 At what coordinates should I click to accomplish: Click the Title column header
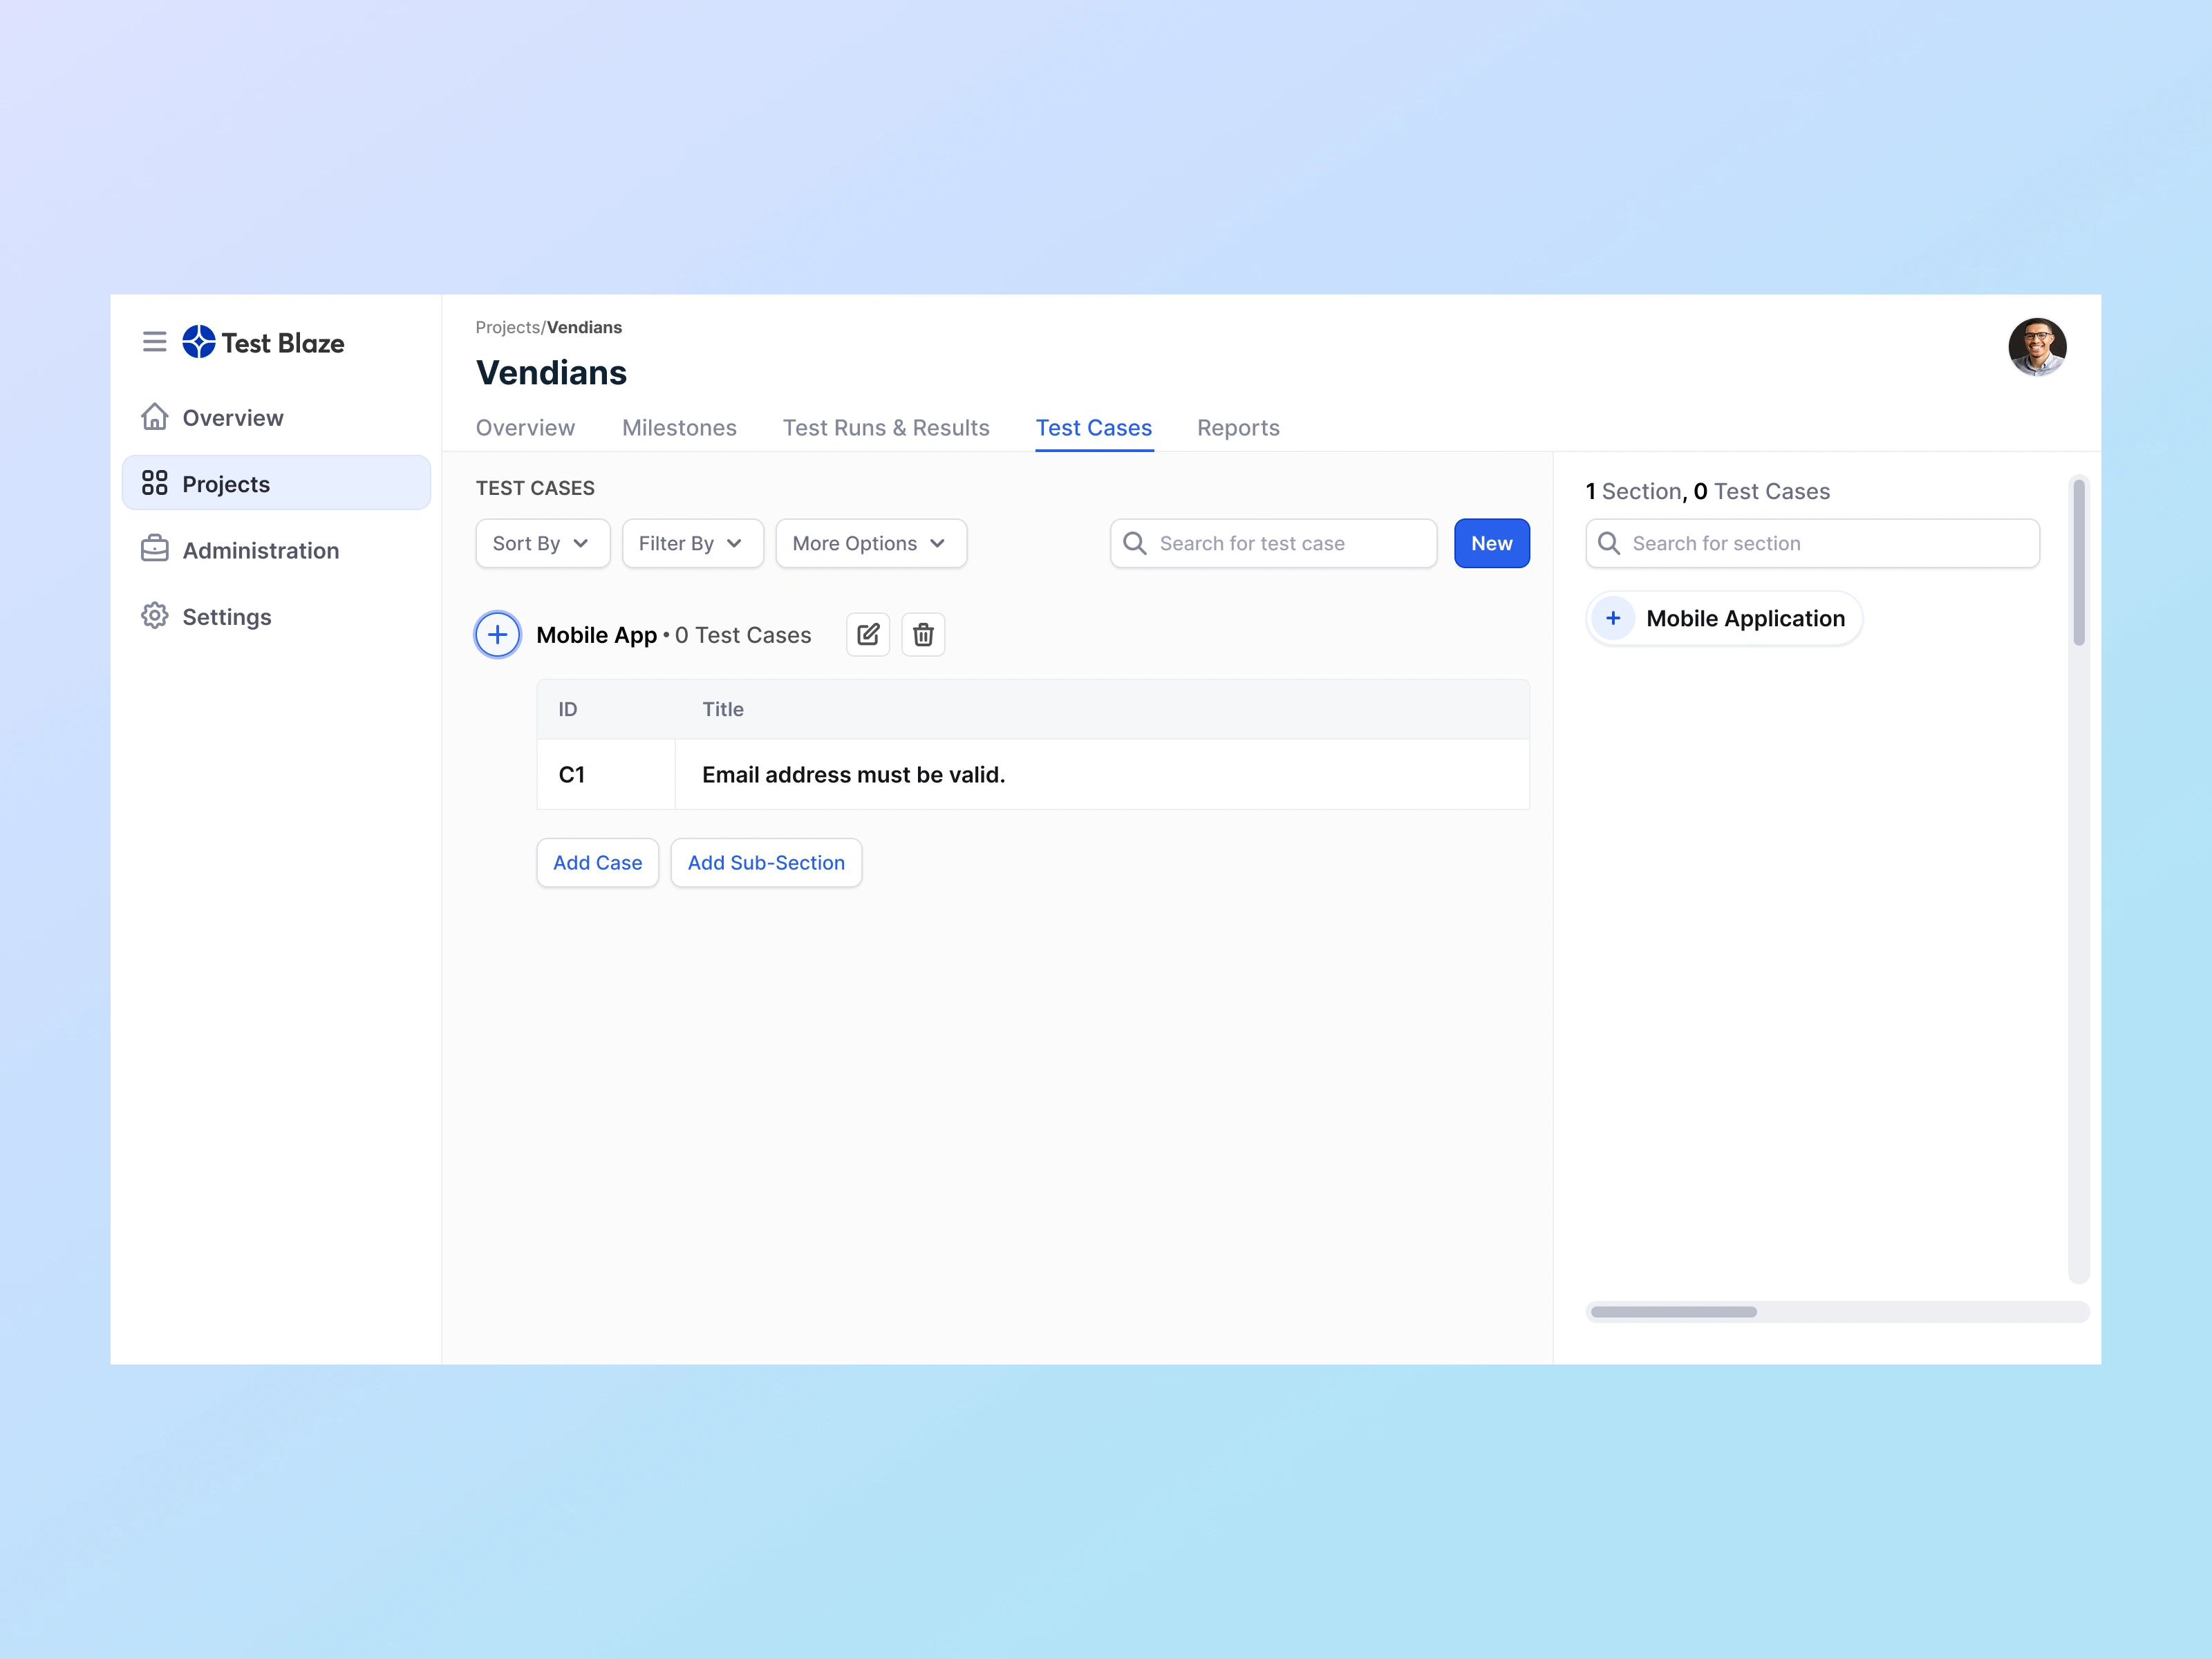723,709
